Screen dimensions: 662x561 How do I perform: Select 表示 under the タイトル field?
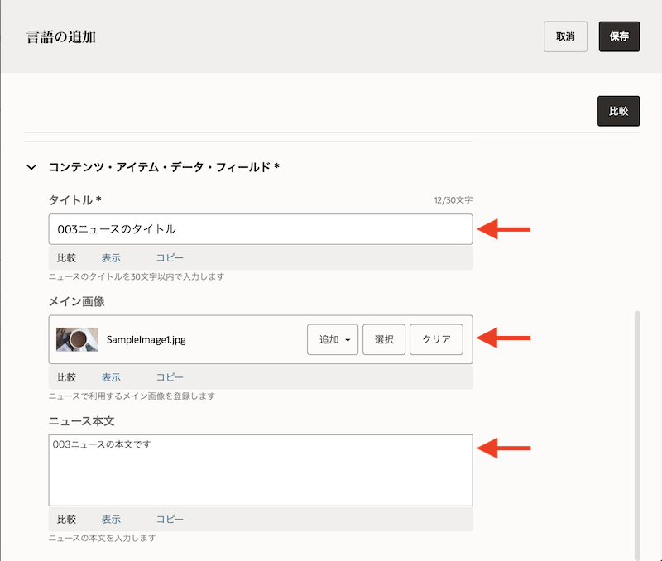[x=111, y=258]
